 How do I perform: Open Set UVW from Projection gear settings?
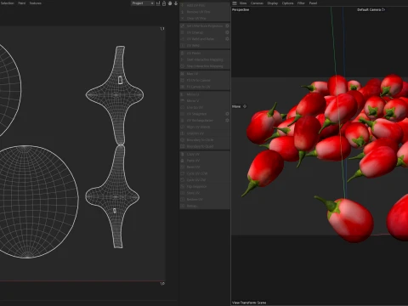[x=227, y=25]
